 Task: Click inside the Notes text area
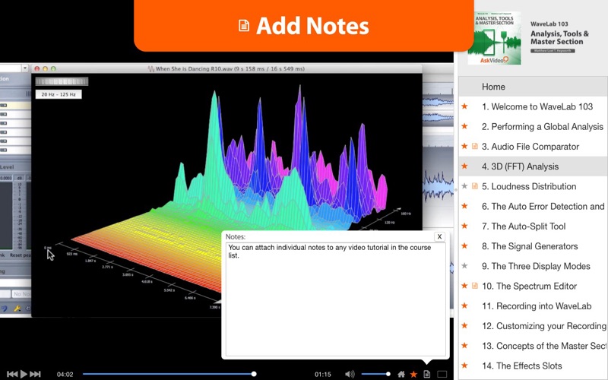pos(336,299)
